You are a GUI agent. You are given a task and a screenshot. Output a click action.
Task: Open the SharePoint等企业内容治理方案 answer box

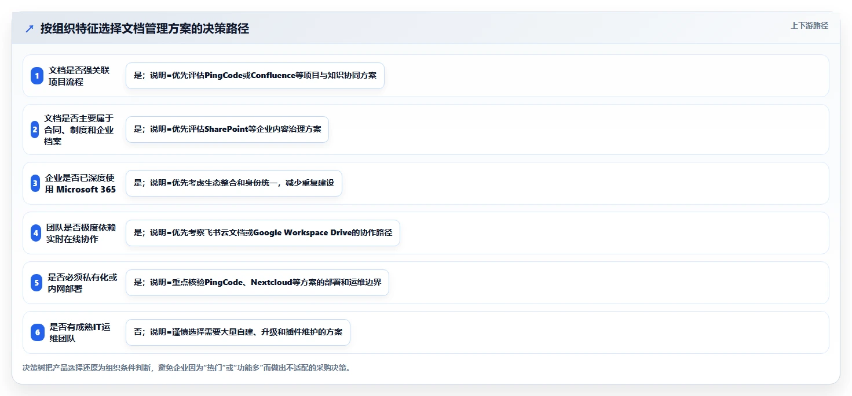[227, 129]
